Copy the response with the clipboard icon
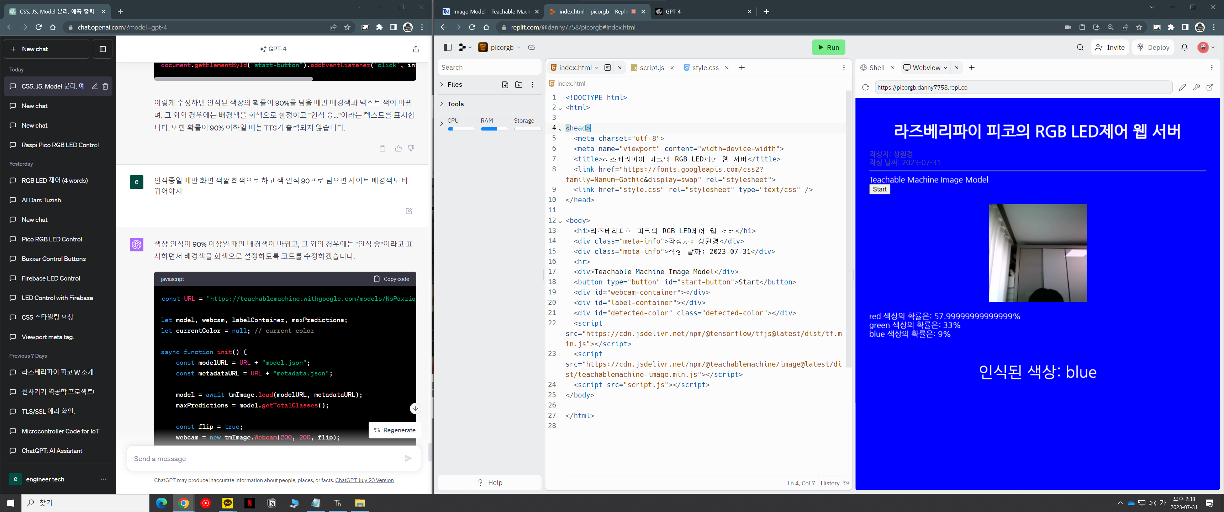The image size is (1224, 512). [x=382, y=148]
